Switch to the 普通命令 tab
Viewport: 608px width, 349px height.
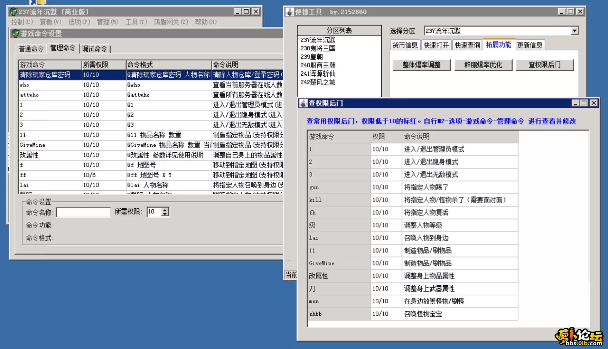coord(31,49)
